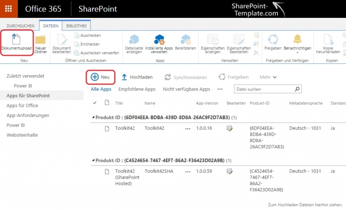The image size is (346, 211).
Task: Open App-Anforderungen in navigation
Action: 28,115
